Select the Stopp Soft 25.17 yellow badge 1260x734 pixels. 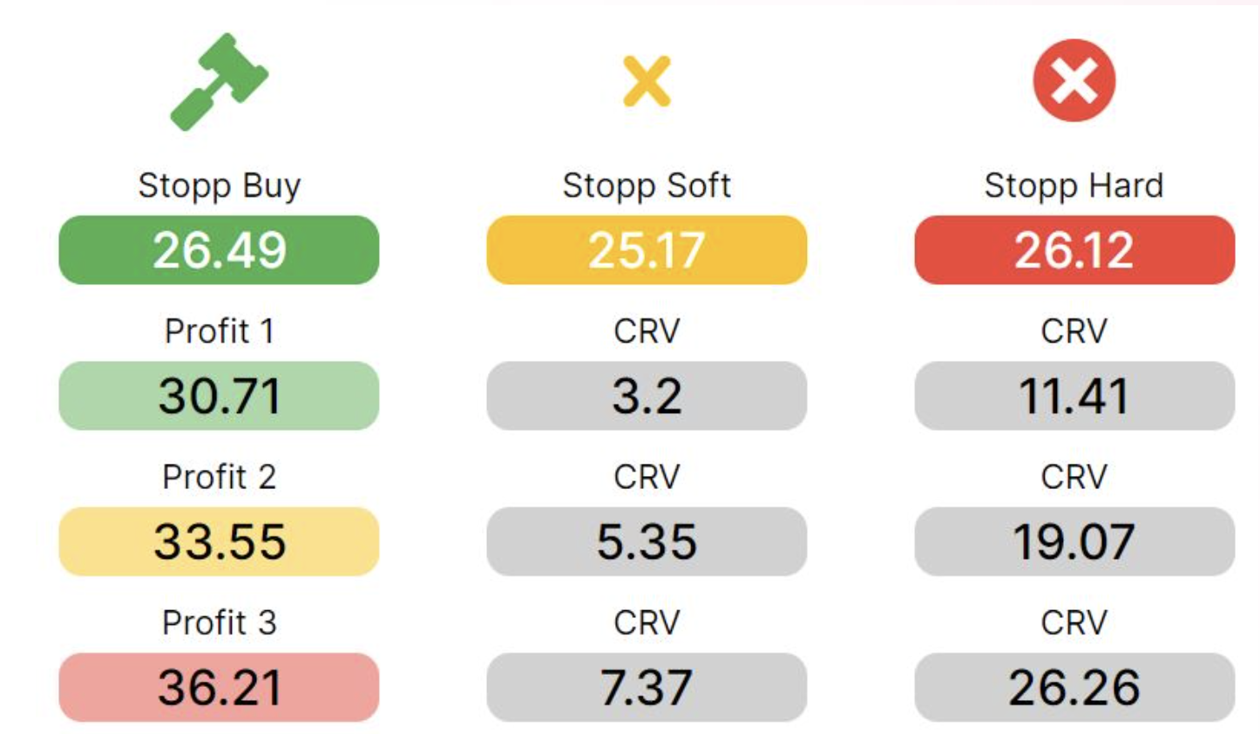click(647, 250)
